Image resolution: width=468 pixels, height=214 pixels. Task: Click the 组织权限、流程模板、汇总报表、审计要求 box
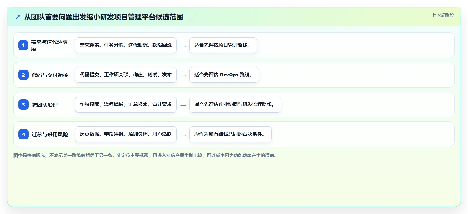126,105
